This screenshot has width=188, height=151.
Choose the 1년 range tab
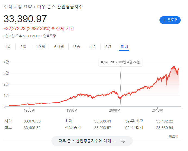[93, 47]
